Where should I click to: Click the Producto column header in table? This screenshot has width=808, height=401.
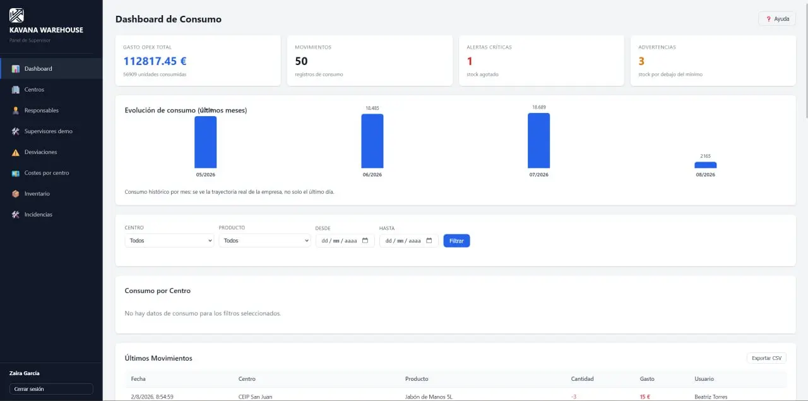(417, 379)
